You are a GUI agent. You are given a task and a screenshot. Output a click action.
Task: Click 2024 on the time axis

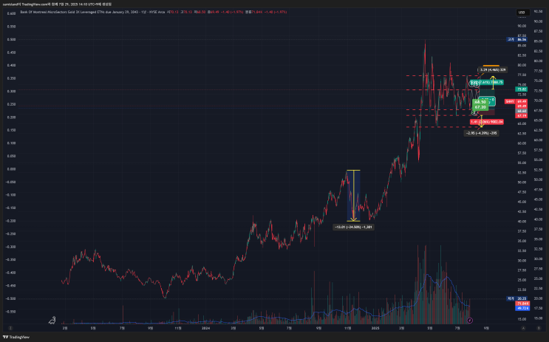click(x=205, y=328)
